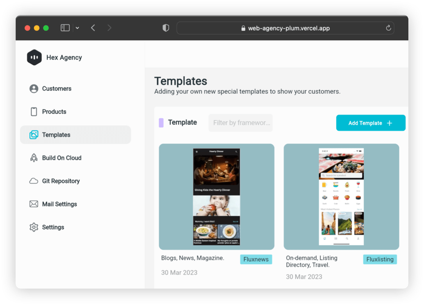This screenshot has height=305, width=424.
Task: Toggle the purple Template marker badge
Action: pos(161,123)
